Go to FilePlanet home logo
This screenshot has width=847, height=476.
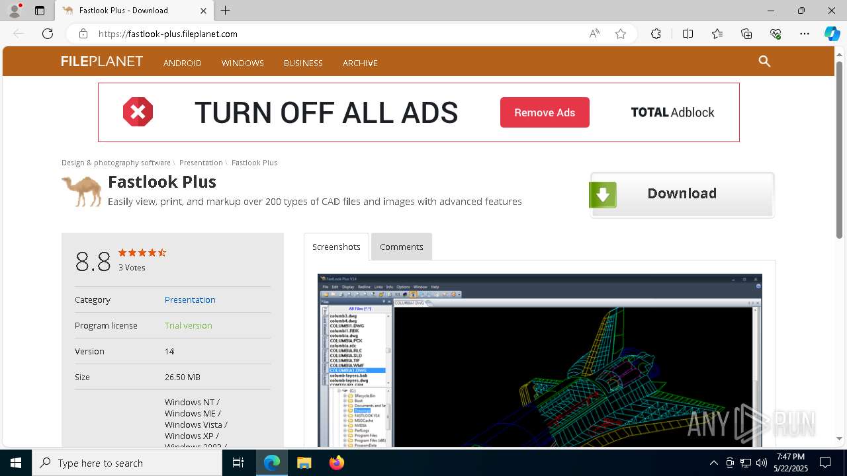(102, 61)
